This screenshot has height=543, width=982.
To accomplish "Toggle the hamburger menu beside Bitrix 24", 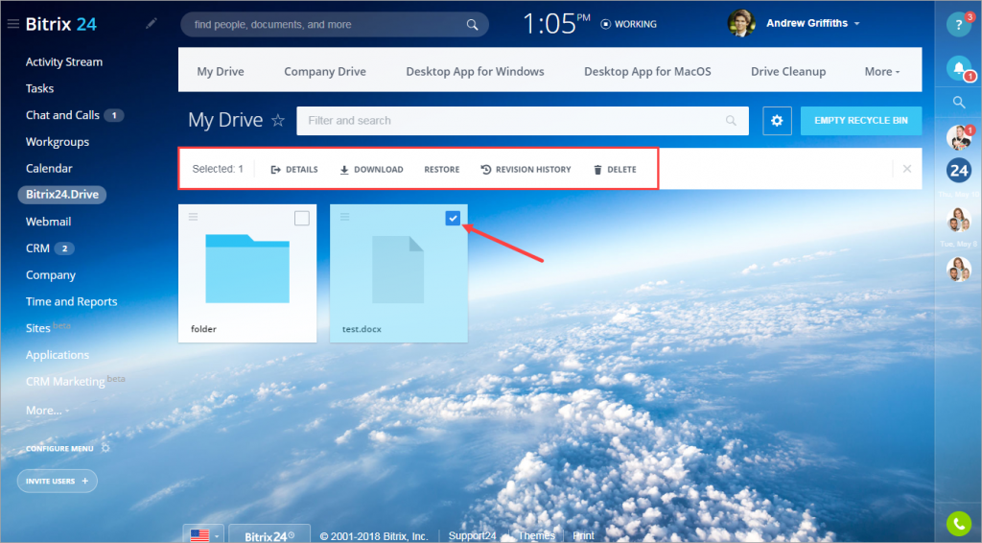I will [12, 24].
